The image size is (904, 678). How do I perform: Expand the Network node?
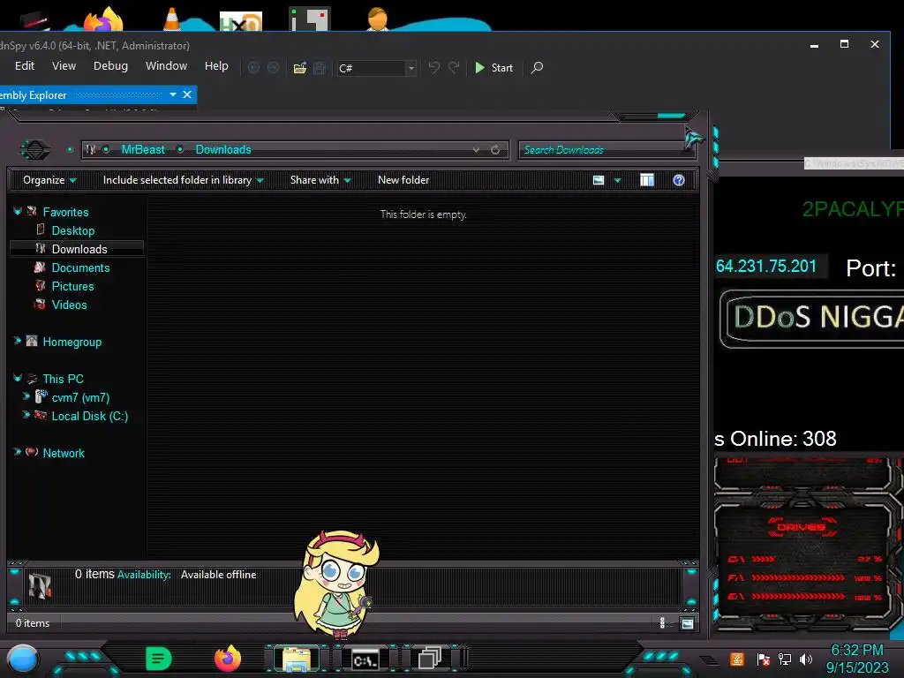click(18, 452)
